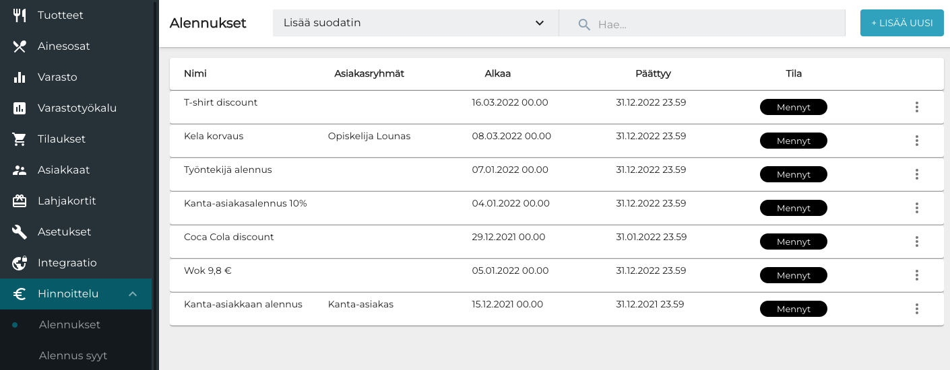Click the Mennyt status badge for Wok 9,8 €
Viewport: 950px width, 370px height.
click(x=793, y=275)
